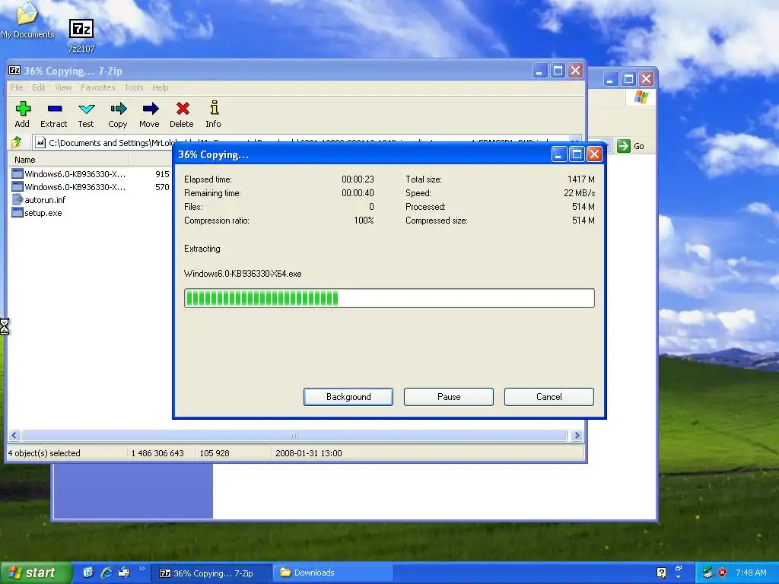Click the Copy toolbar icon
Screen dimensions: 779x584
[x=118, y=109]
